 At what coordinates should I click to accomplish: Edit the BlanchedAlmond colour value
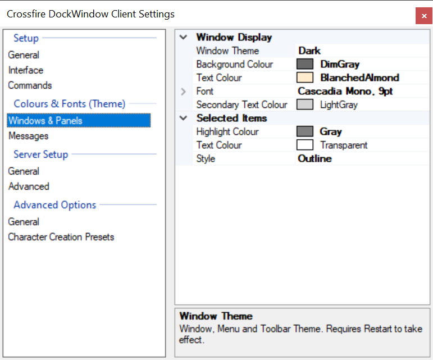click(359, 78)
